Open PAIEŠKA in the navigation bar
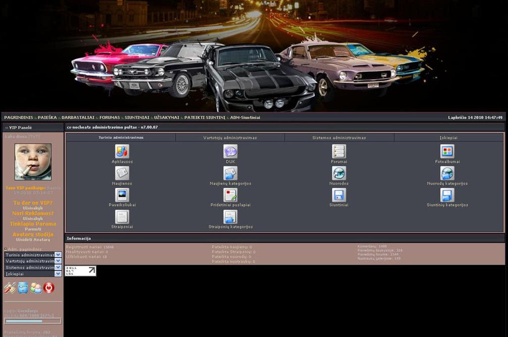508x337 pixels. click(47, 117)
